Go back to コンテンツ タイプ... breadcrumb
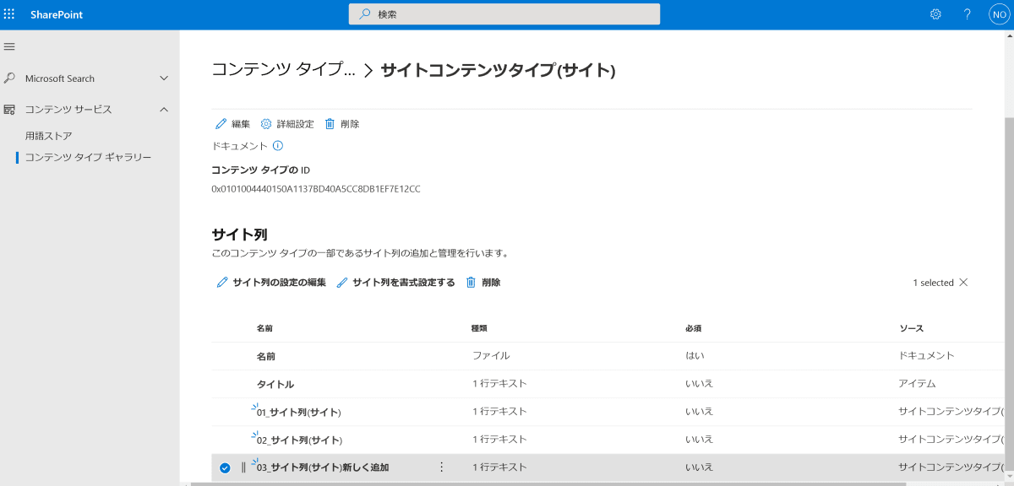Viewport: 1014px width, 486px height. (283, 70)
